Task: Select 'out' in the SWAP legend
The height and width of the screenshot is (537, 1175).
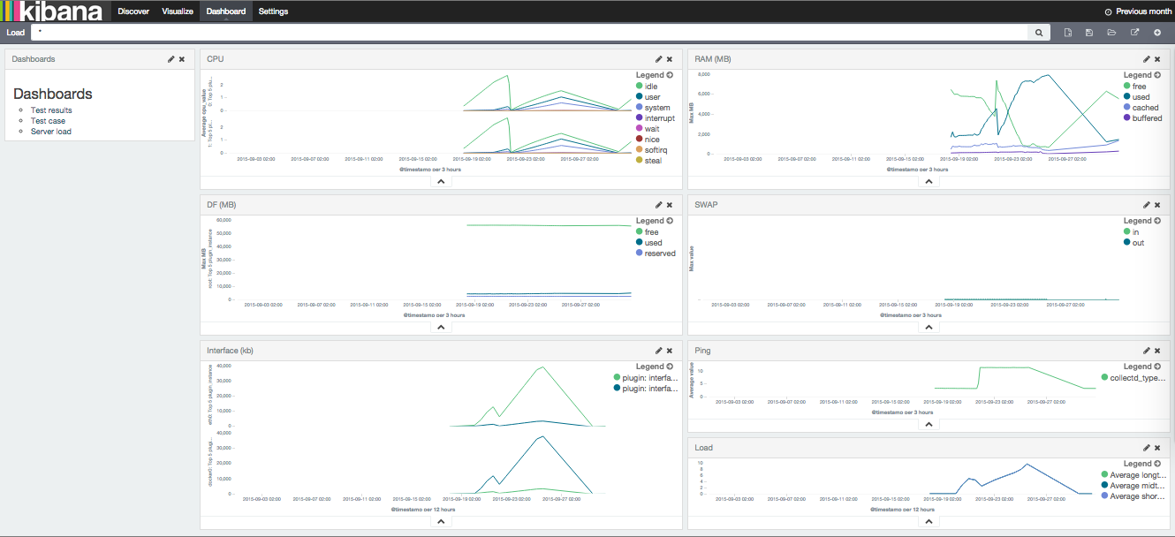Action: (1138, 243)
